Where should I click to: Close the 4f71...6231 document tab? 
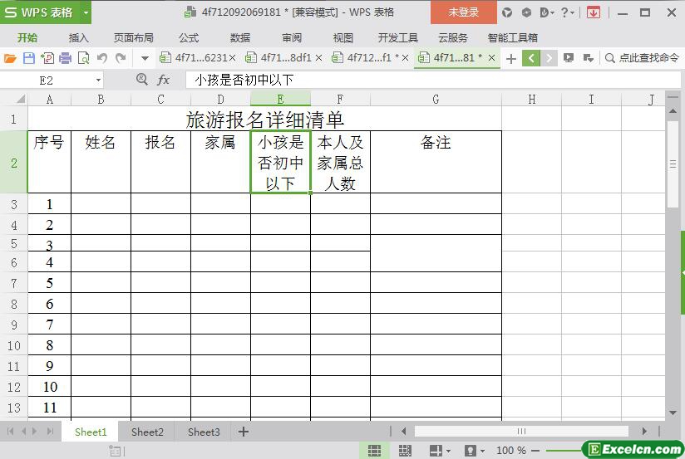[233, 58]
